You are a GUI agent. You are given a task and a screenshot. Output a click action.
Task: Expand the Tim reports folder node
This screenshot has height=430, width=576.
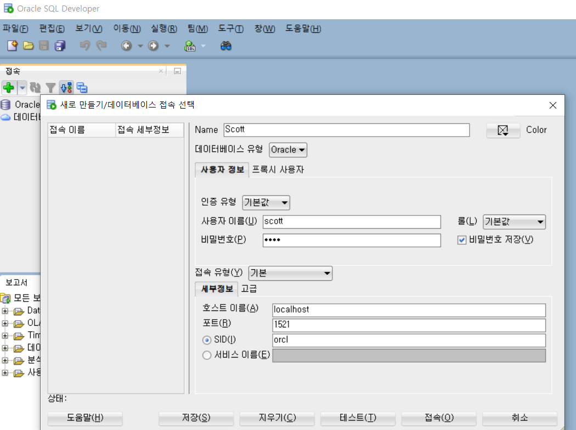5,336
